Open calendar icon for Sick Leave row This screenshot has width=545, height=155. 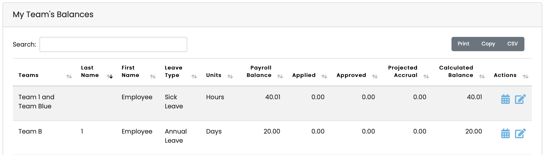505,99
